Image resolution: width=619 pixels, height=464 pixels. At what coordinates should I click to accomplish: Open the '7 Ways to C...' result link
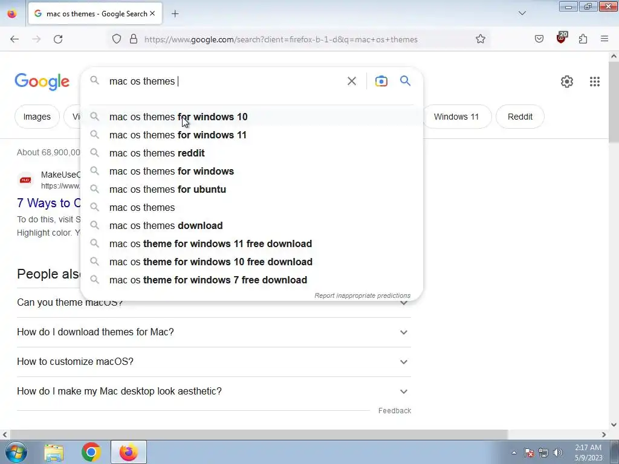pyautogui.click(x=49, y=203)
